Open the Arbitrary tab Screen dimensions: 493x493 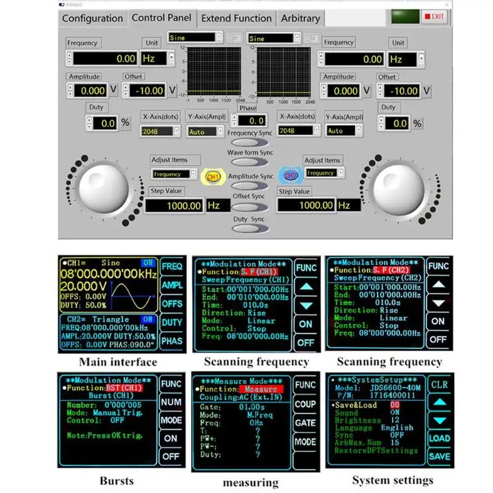300,18
